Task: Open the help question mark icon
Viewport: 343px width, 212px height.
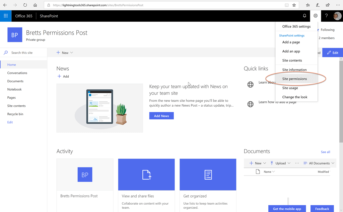Action: (326, 16)
